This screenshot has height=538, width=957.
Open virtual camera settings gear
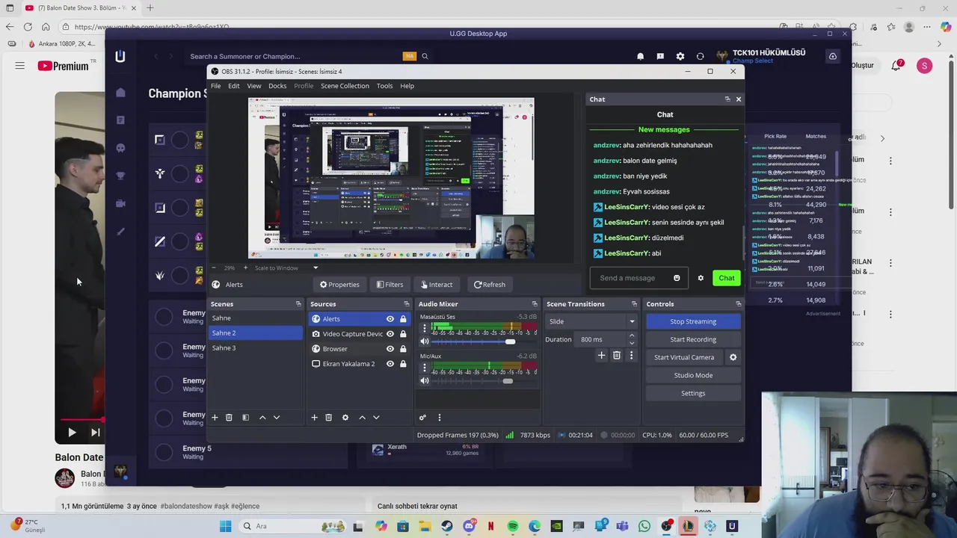click(x=733, y=357)
